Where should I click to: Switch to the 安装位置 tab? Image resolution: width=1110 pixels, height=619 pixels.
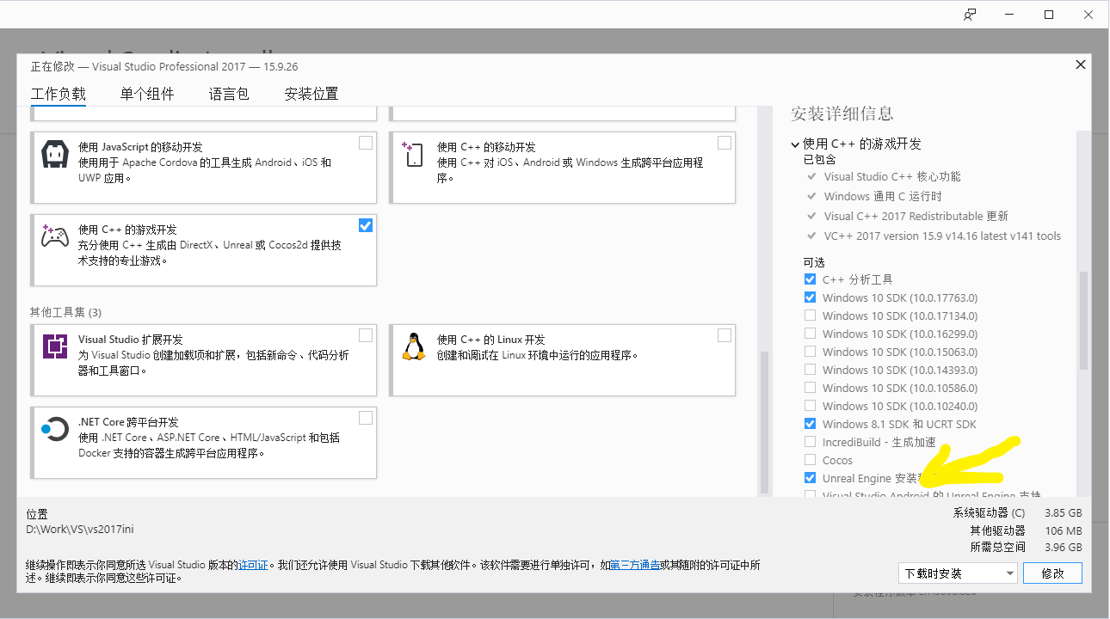[311, 94]
